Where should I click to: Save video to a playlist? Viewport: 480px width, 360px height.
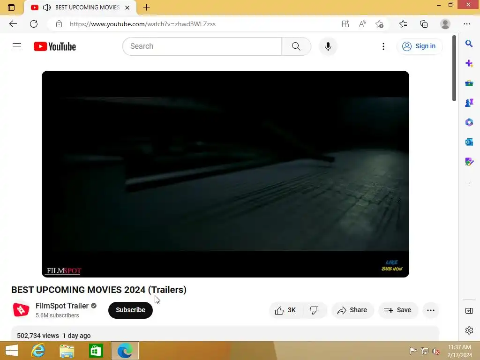pos(397,310)
